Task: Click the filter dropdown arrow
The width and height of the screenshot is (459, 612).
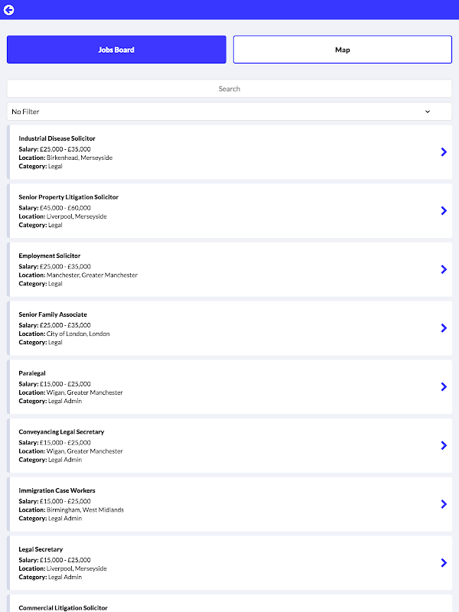Action: click(x=428, y=112)
